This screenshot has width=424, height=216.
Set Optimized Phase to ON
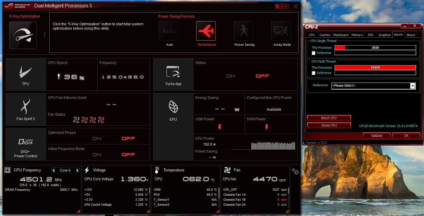coord(97,138)
